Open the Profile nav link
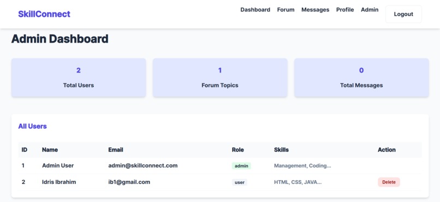440x202 pixels. tap(345, 10)
